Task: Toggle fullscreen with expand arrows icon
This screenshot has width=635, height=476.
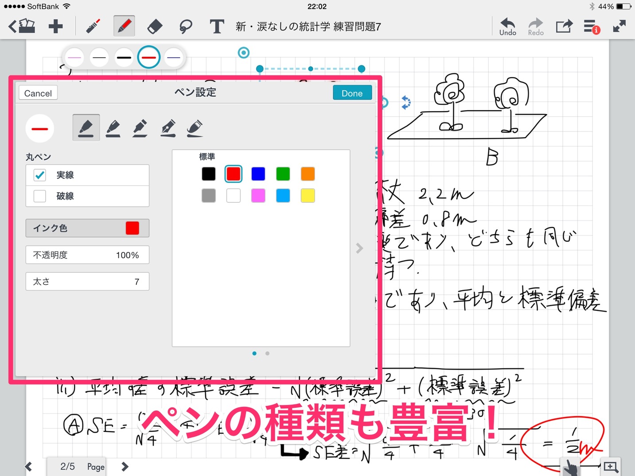Action: [619, 27]
